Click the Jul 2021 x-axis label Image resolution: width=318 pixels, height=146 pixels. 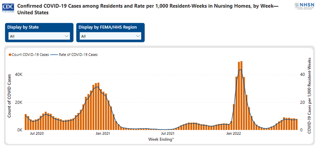click(x=168, y=133)
